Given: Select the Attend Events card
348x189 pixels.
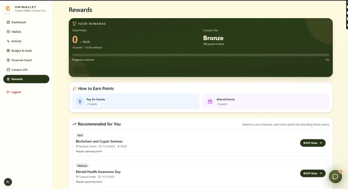Looking at the screenshot, I should (x=266, y=101).
